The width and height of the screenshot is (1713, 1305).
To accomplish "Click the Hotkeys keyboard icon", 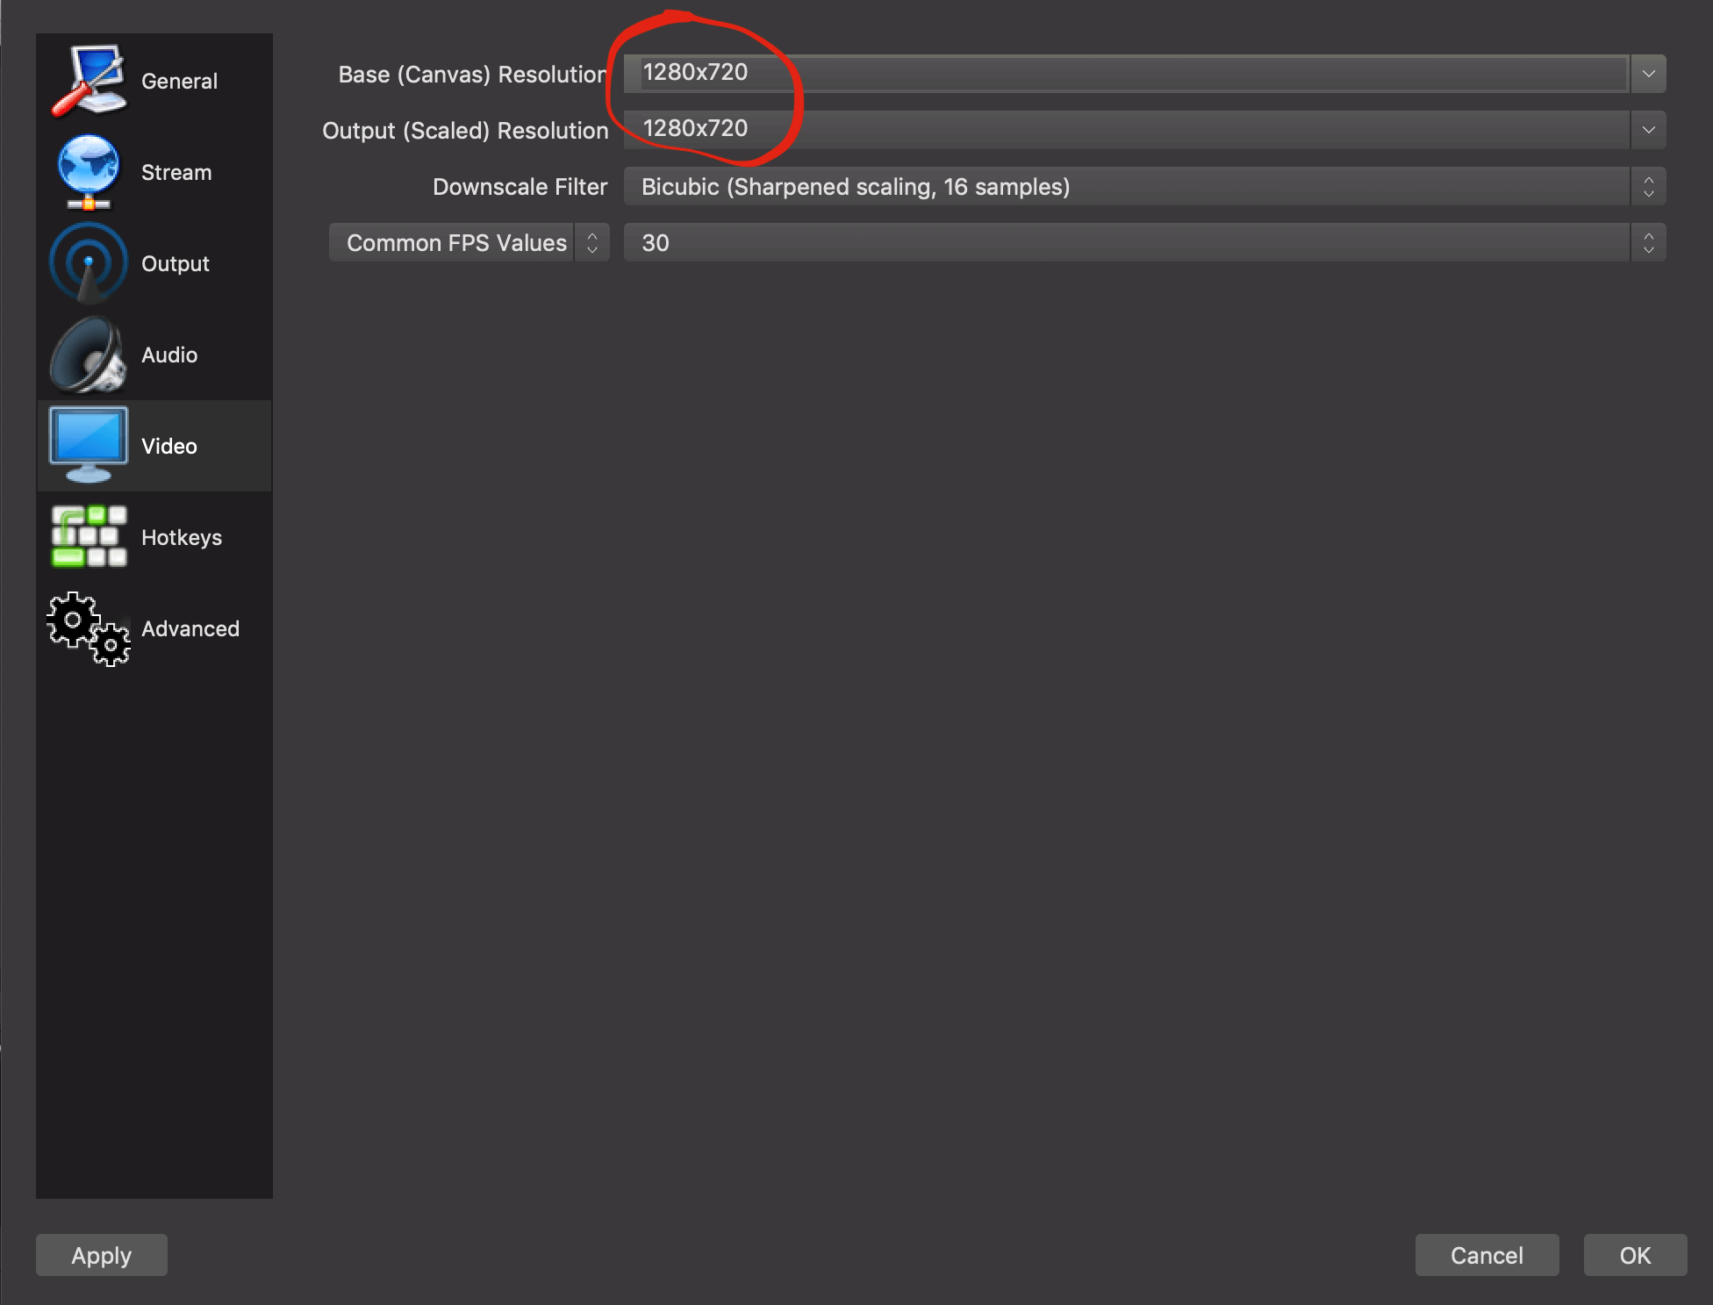I will pos(88,536).
